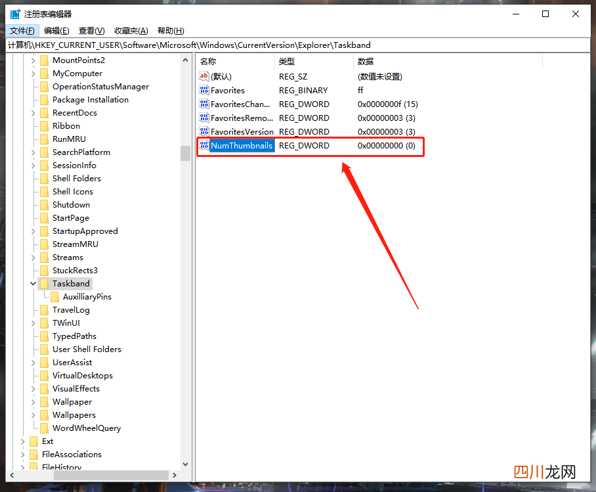
Task: Click the NumThumbnails DWORD value icon
Action: coord(204,145)
